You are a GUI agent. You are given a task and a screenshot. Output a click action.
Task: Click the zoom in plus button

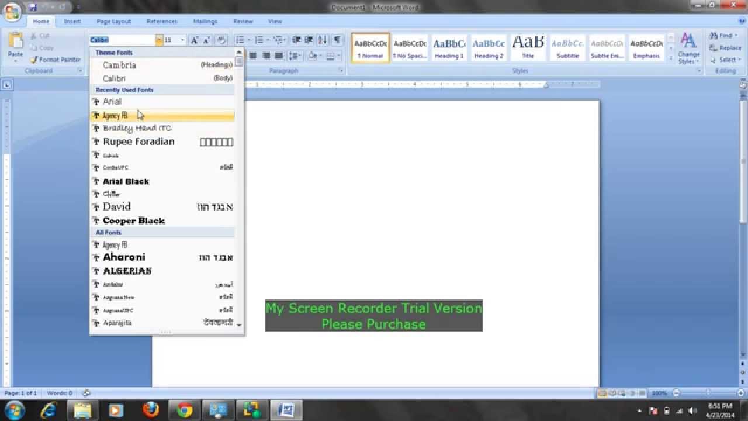coord(740,394)
